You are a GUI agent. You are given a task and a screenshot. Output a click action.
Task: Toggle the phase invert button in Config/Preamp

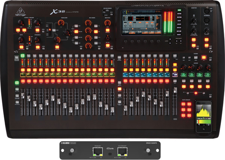point(24,30)
